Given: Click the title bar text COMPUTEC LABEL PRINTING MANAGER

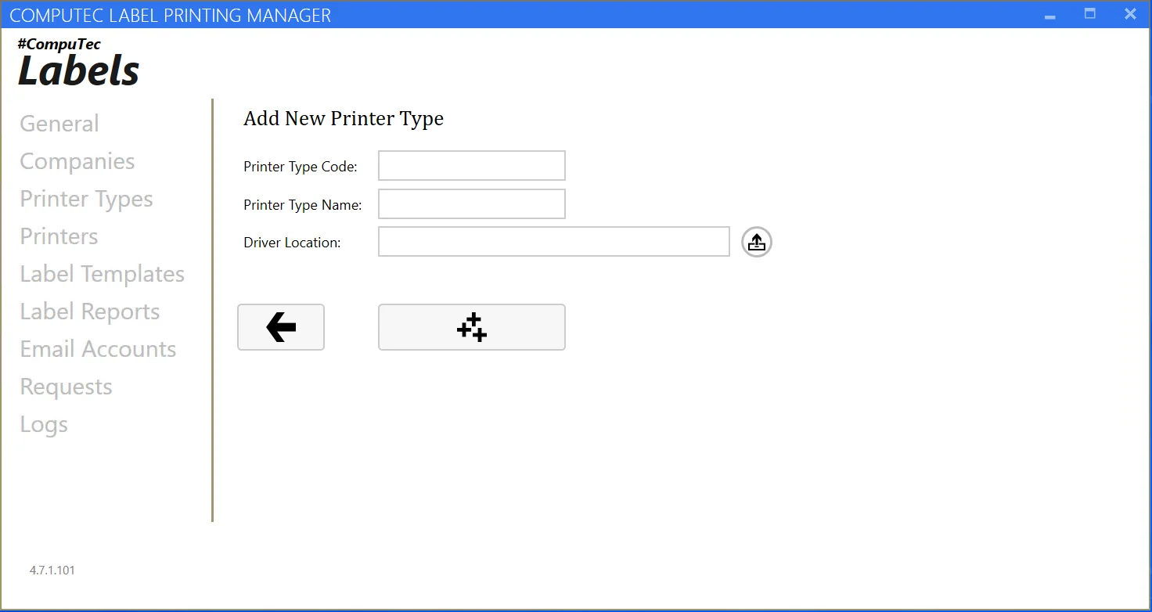Looking at the screenshot, I should coord(171,14).
